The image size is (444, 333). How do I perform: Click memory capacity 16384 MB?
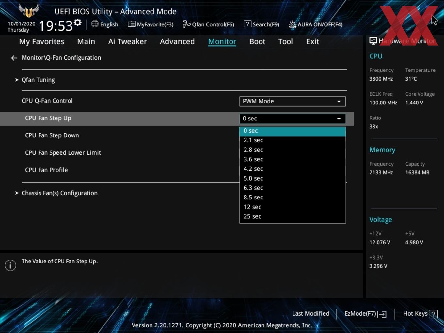(417, 173)
